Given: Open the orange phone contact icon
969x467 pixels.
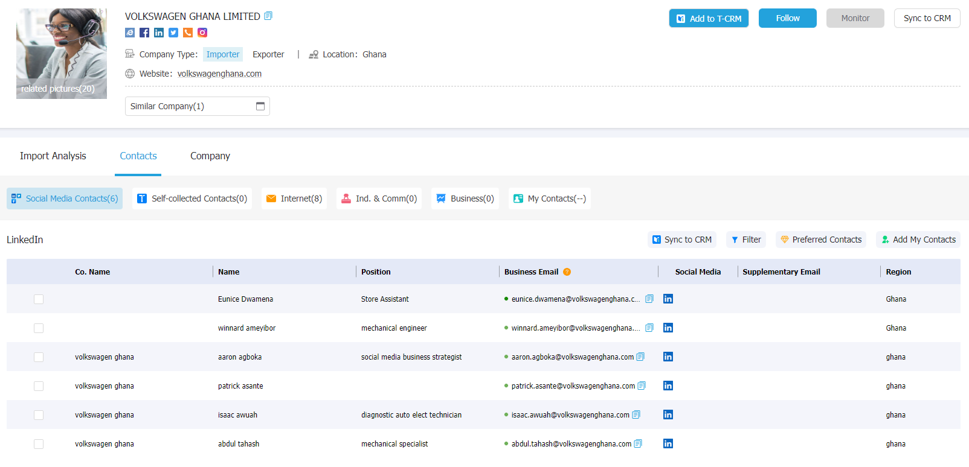Looking at the screenshot, I should (188, 33).
